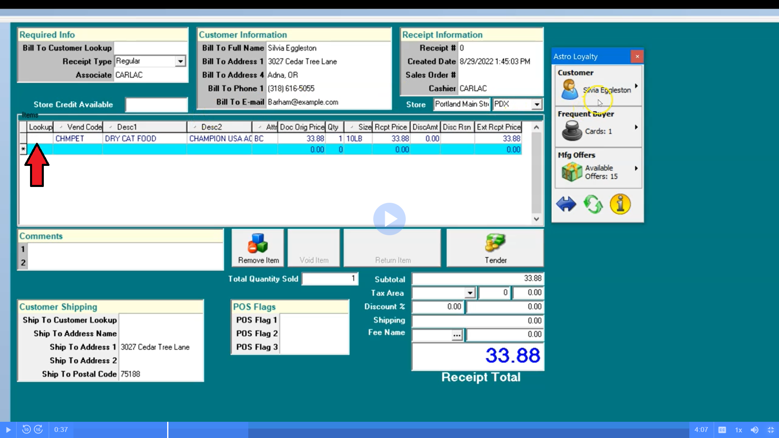
Task: Click green refresh icon in Astro Loyalty
Action: [593, 204]
